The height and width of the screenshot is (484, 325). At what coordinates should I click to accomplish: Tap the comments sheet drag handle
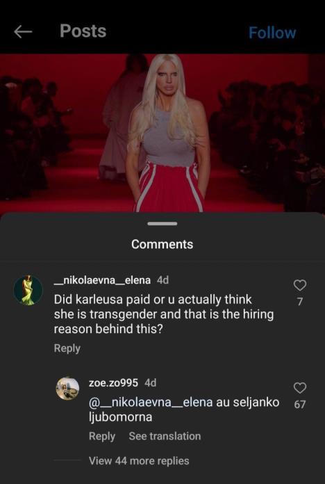[162, 223]
